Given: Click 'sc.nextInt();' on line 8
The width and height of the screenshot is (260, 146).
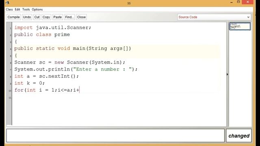Looking at the screenshot, I should click(59, 76).
